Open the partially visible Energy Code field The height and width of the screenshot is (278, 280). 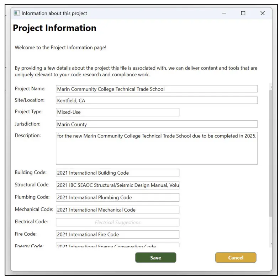point(117,245)
